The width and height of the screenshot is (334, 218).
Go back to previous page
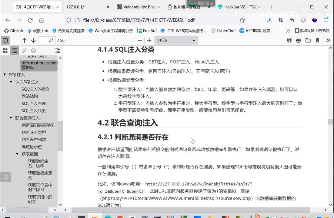pyautogui.click(x=8, y=20)
